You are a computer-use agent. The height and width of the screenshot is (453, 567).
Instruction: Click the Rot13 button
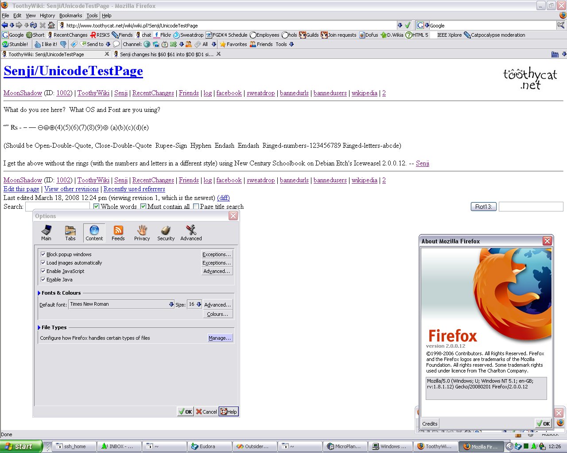pos(484,207)
